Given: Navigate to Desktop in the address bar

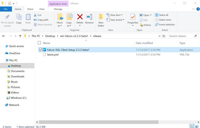Looking at the screenshot, I should [50, 36].
